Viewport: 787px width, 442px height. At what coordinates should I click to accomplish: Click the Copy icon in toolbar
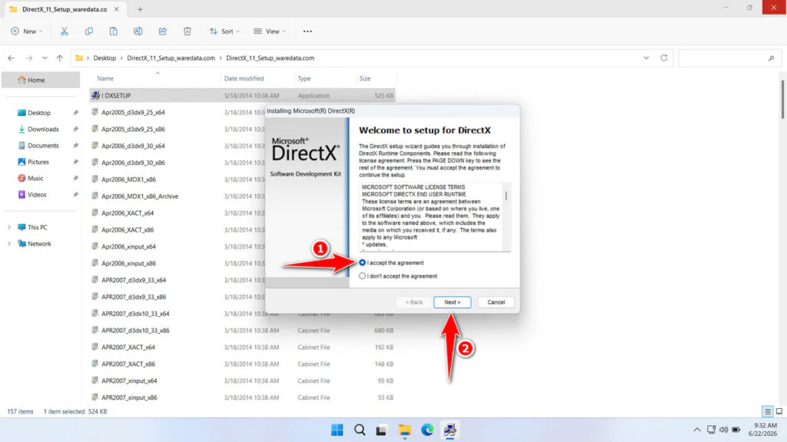[x=89, y=31]
